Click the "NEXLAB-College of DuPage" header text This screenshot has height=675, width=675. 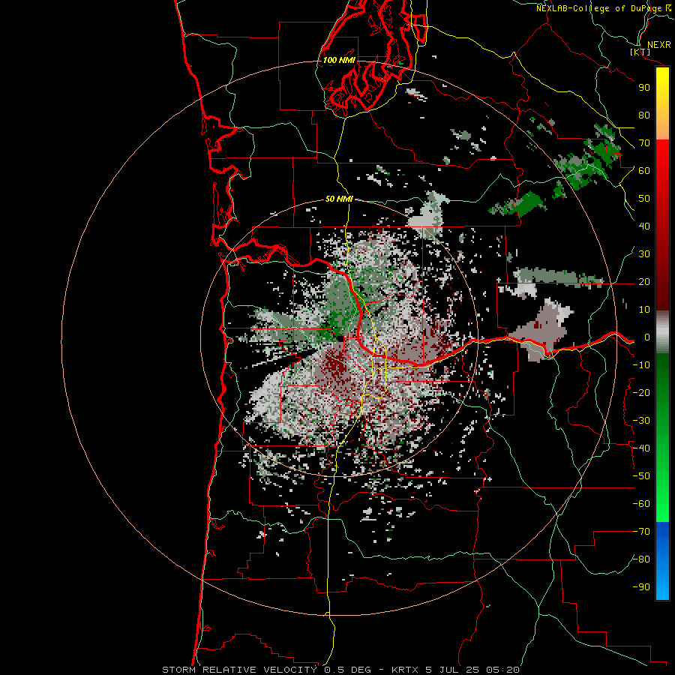point(598,8)
